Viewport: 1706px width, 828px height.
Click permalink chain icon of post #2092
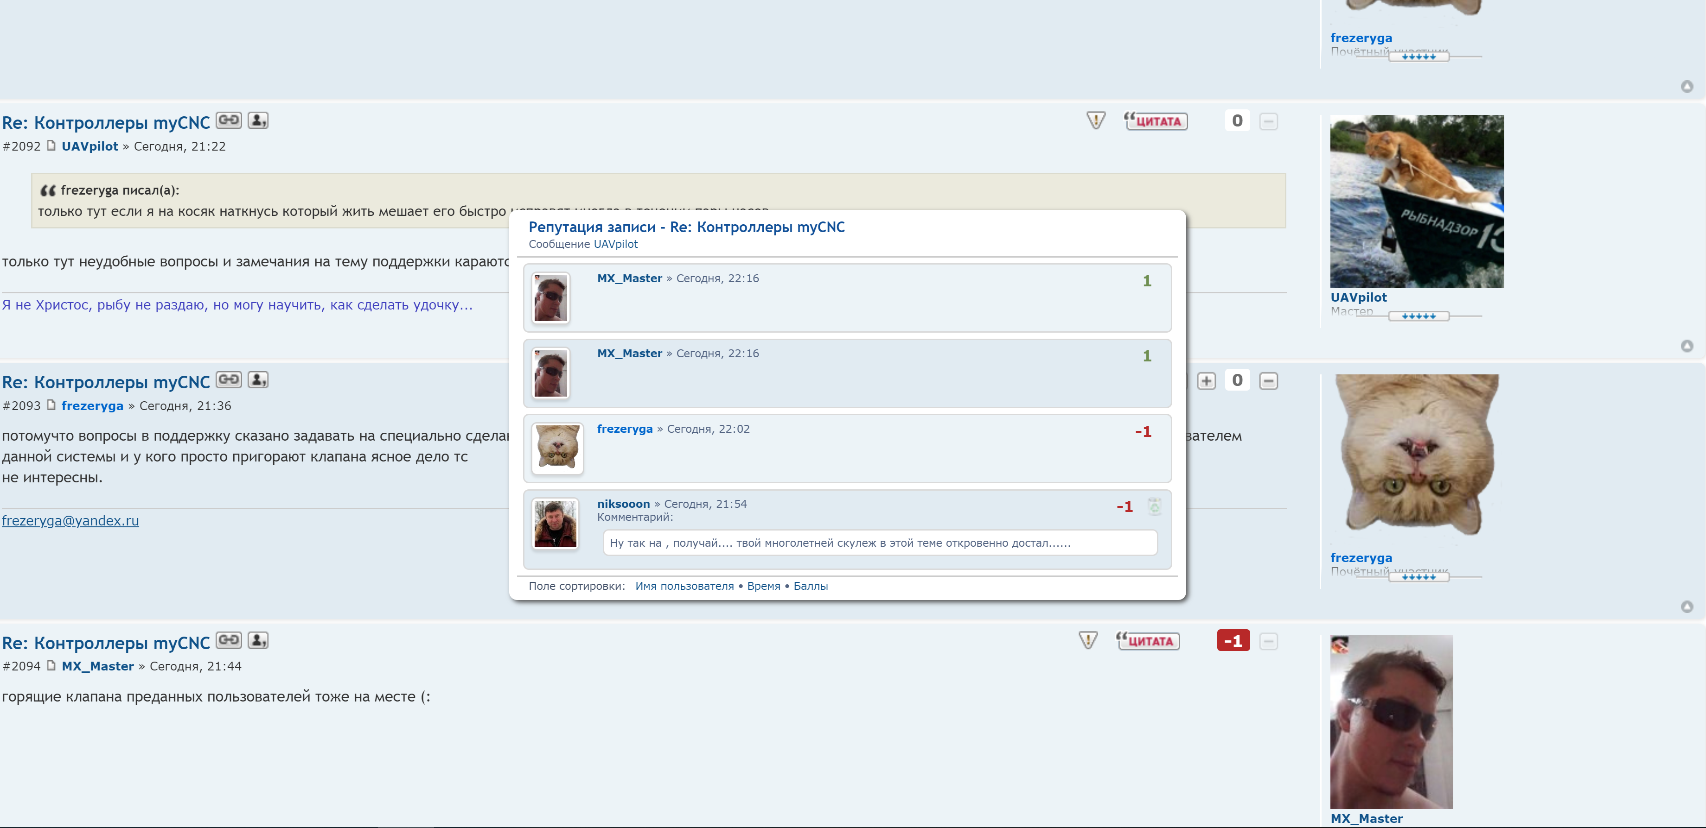229,120
